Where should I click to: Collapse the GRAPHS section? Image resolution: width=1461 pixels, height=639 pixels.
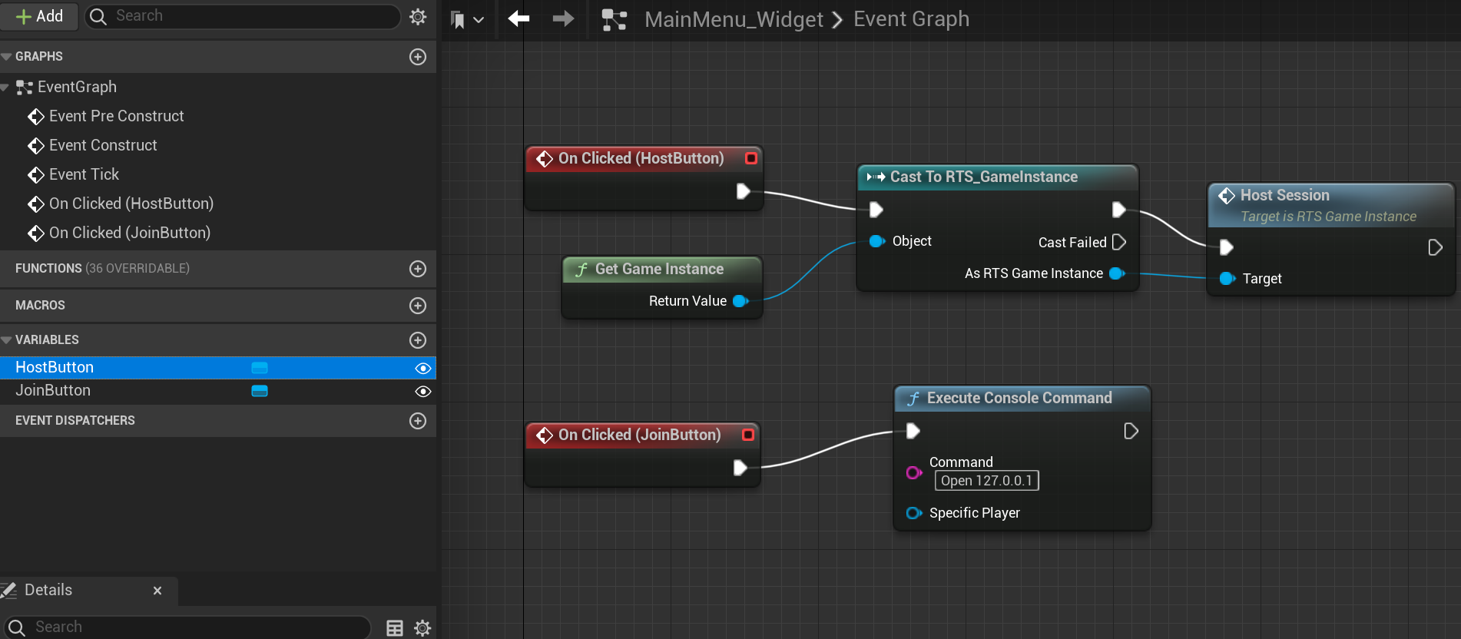tap(7, 57)
